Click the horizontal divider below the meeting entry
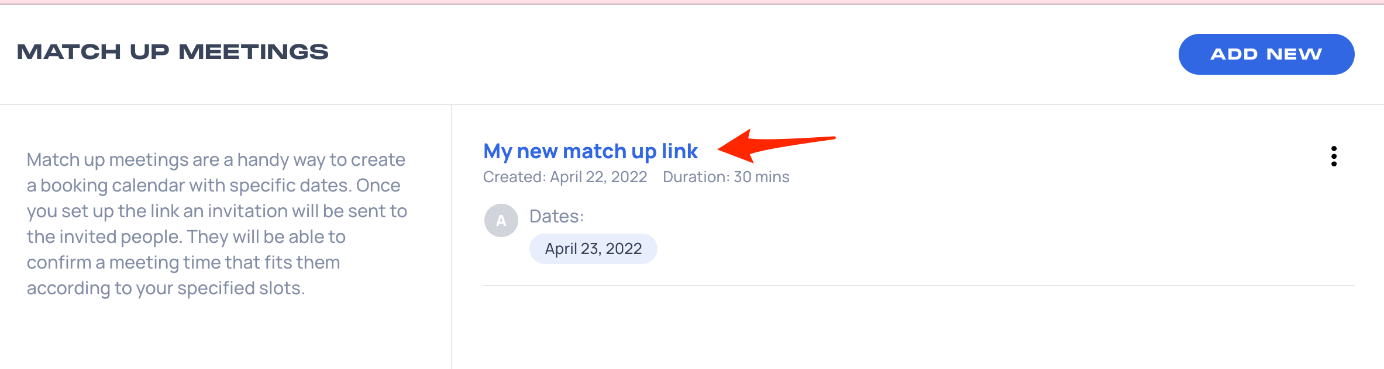This screenshot has width=1384, height=369. 918,286
